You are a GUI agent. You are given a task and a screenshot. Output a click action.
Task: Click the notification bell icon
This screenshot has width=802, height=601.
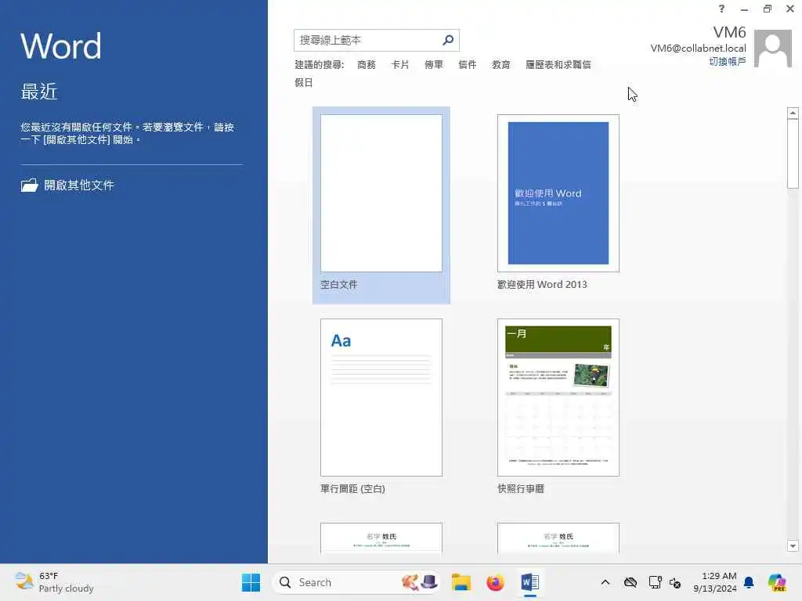(749, 582)
